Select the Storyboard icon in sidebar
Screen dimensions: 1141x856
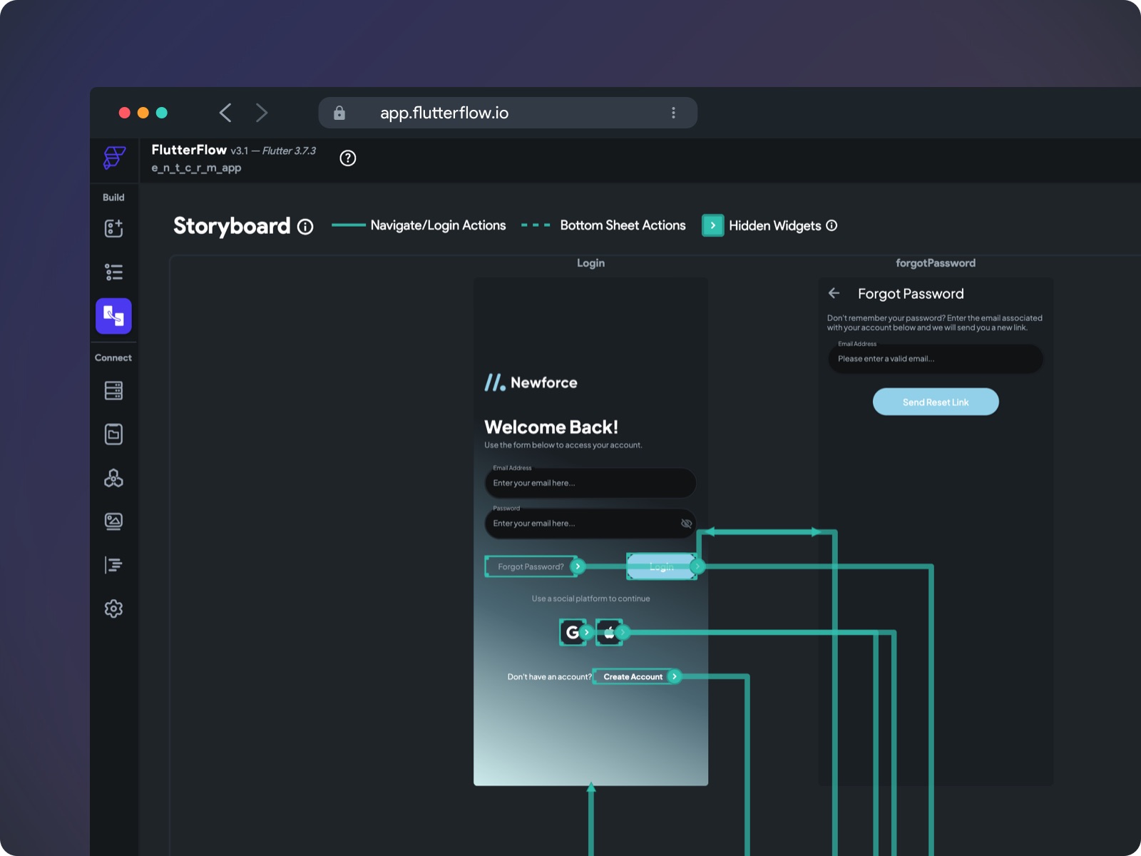click(x=113, y=316)
